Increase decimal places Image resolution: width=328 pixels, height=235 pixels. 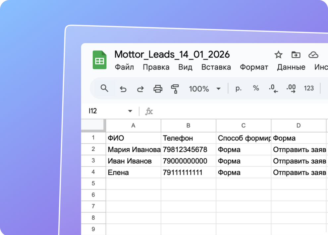(x=291, y=88)
